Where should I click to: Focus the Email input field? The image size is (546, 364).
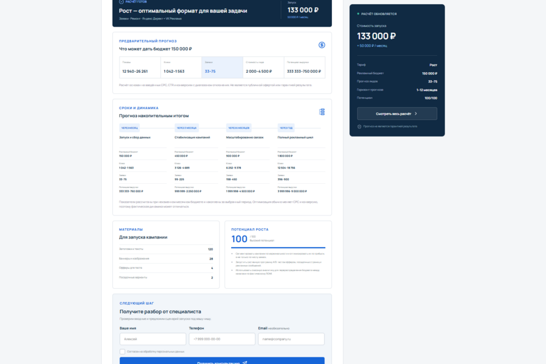click(291, 339)
